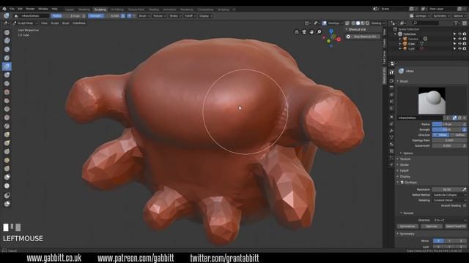Viewport: 469px width, 263px height.
Task: Click the resolution eyedropper sample icon
Action: tap(464, 189)
